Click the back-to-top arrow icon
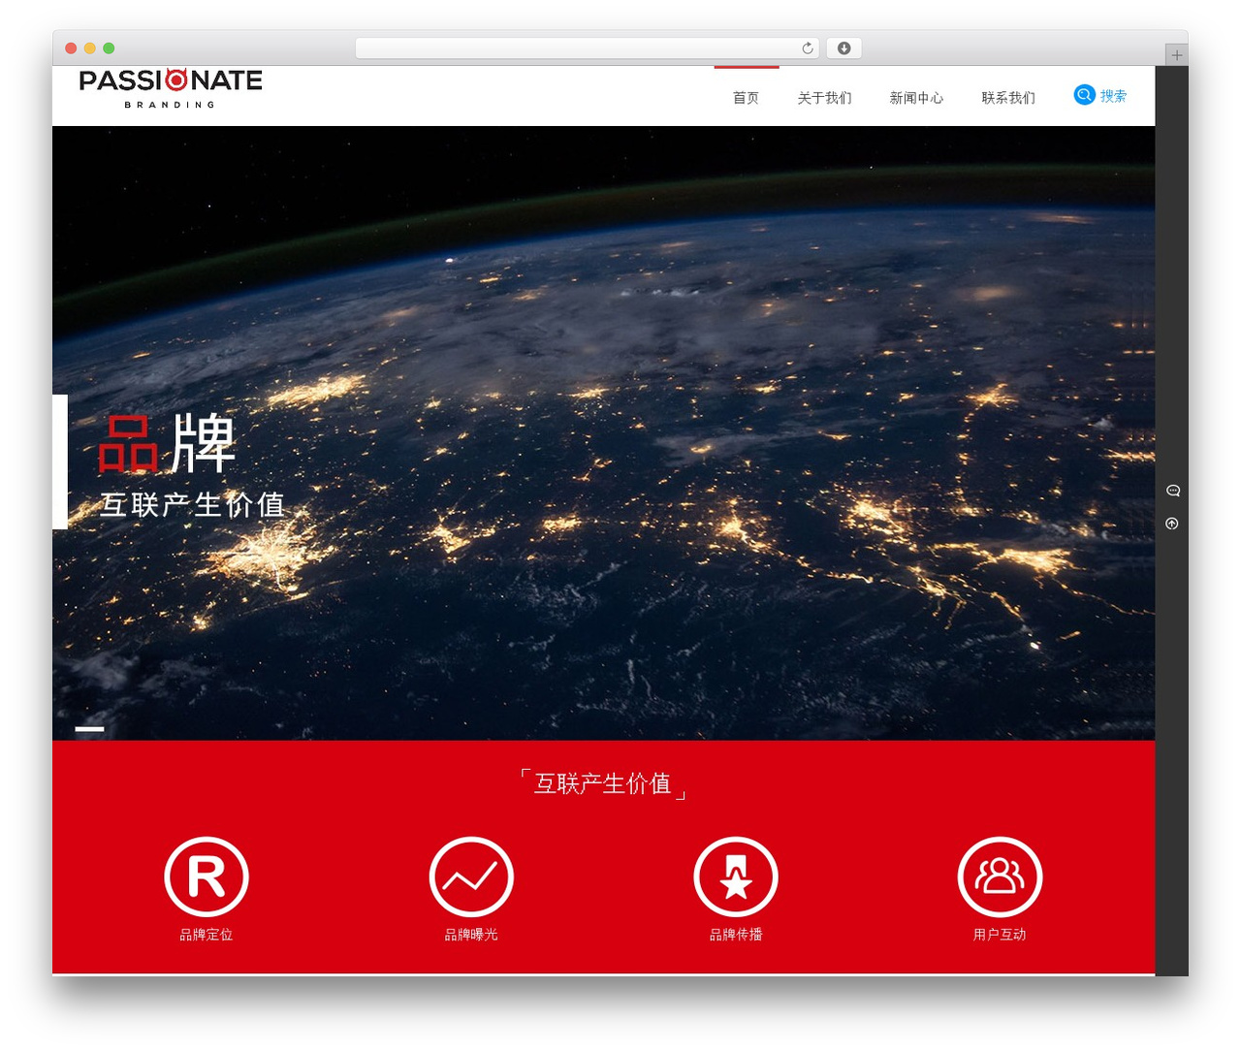Viewport: 1241px width, 1051px height. [x=1172, y=524]
